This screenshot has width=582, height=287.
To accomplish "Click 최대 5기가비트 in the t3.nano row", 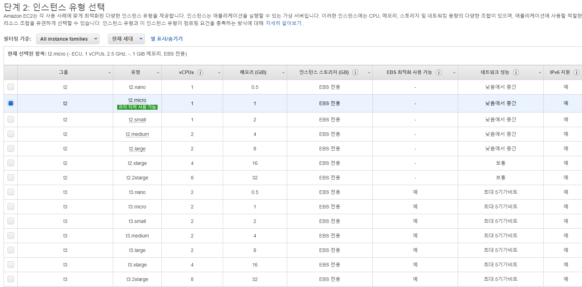I will click(x=501, y=192).
